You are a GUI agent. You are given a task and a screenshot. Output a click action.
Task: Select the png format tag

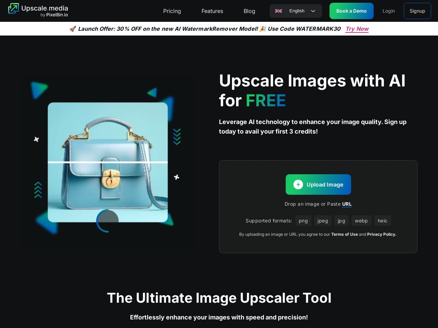click(303, 221)
